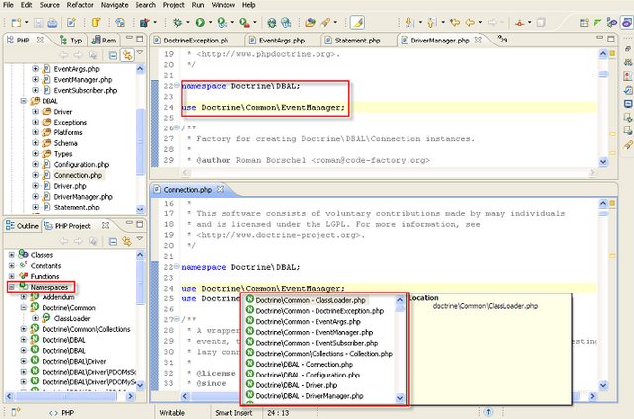The image size is (634, 419).
Task: Toggle Link with Editor in PHP Project panel
Action: [127, 242]
